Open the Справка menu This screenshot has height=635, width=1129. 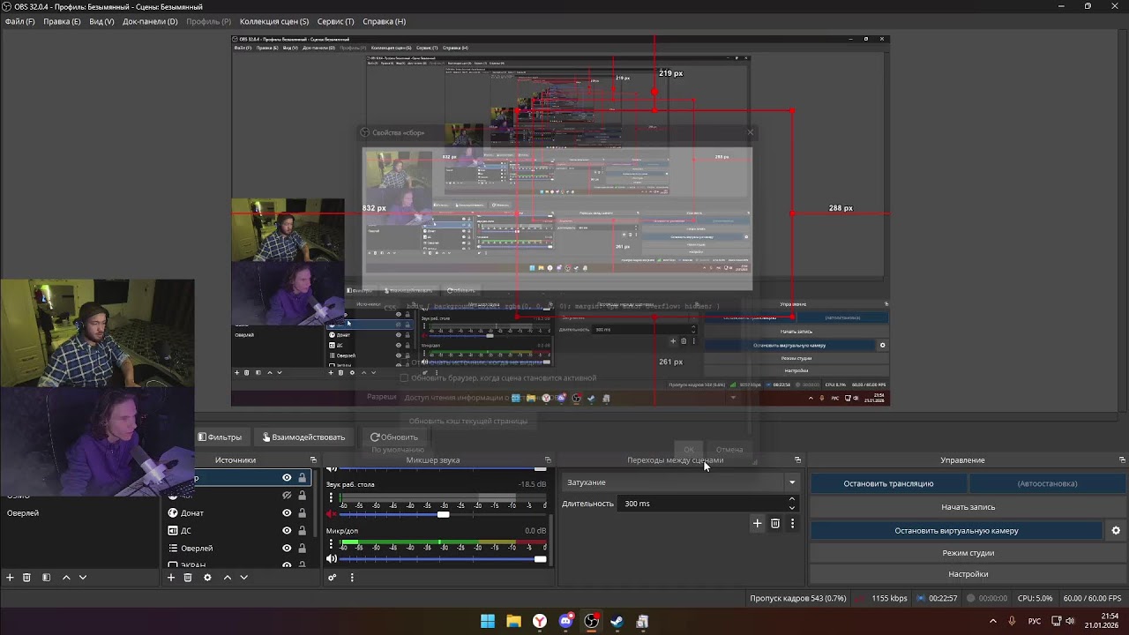click(x=385, y=21)
